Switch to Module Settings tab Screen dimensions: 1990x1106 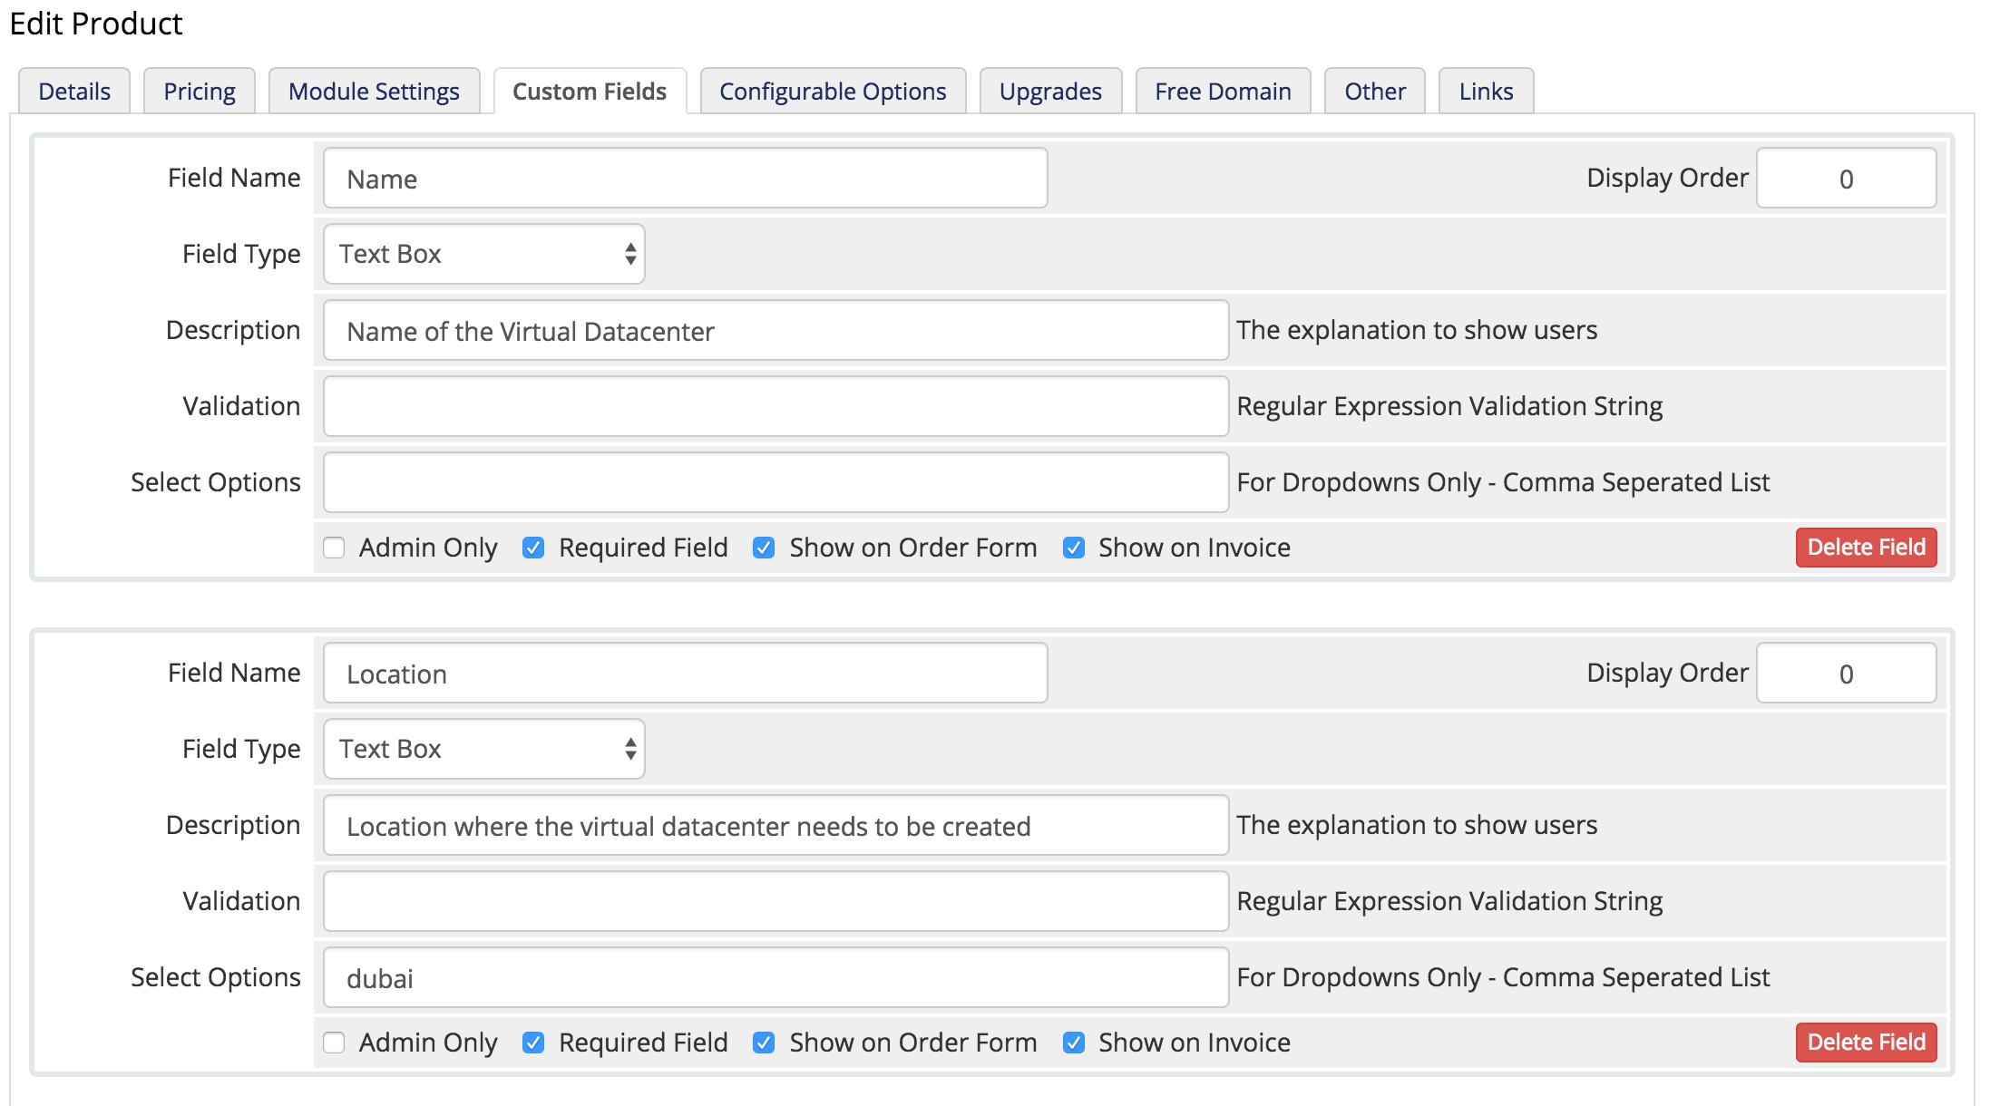point(374,92)
